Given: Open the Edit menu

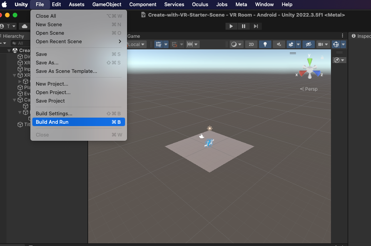Looking at the screenshot, I should (x=56, y=5).
